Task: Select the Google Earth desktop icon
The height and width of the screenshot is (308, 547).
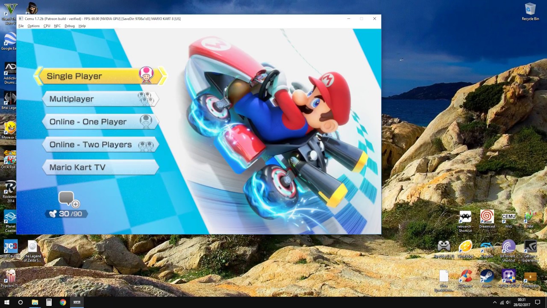Action: coord(9,42)
